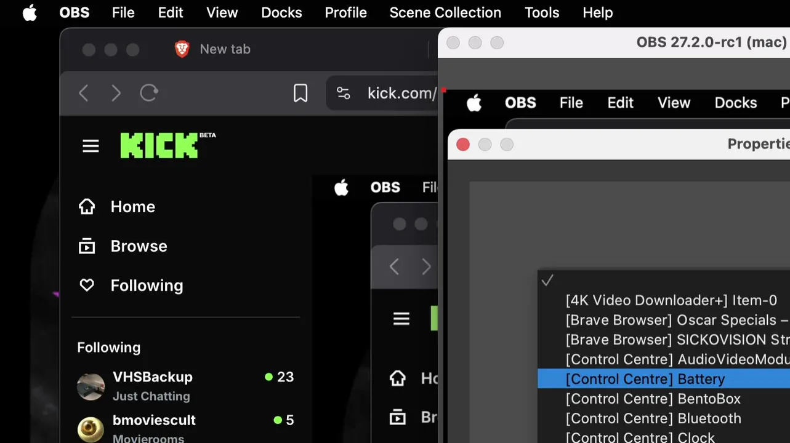
Task: Select '[Control Centre] Battery' option
Action: click(x=664, y=379)
